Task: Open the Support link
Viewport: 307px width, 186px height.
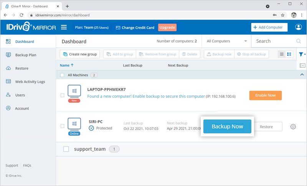Action: point(12,165)
